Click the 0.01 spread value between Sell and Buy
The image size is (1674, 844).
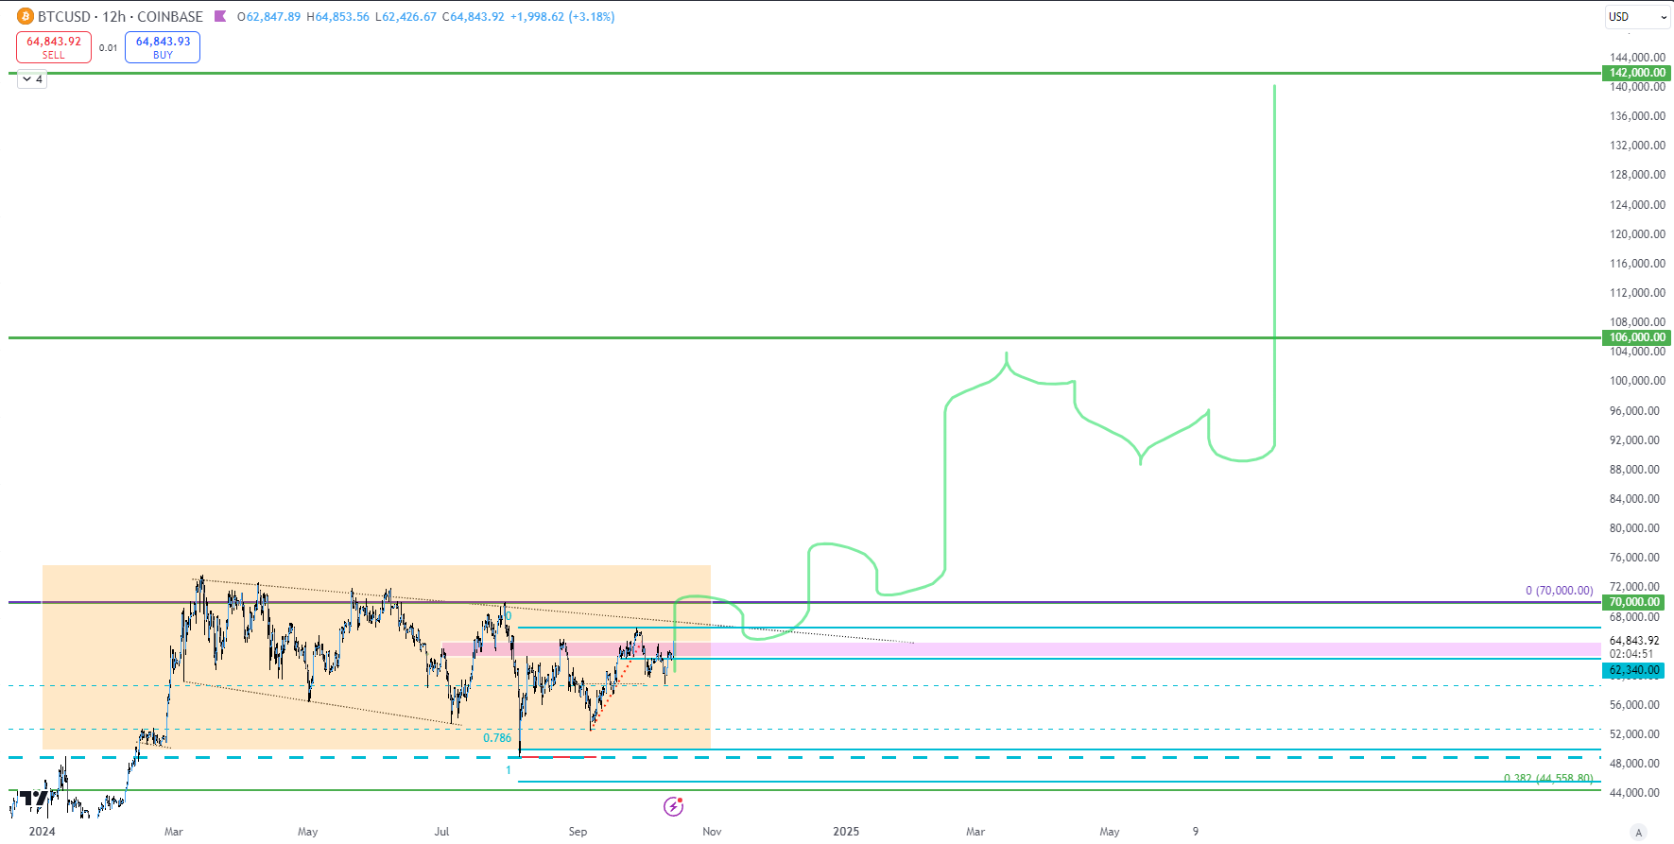109,48
